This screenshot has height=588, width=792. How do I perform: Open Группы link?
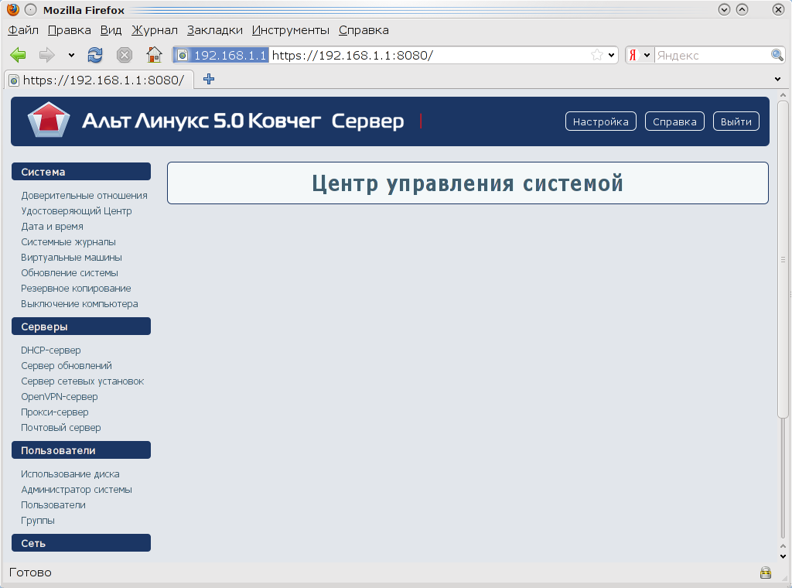pyautogui.click(x=37, y=521)
